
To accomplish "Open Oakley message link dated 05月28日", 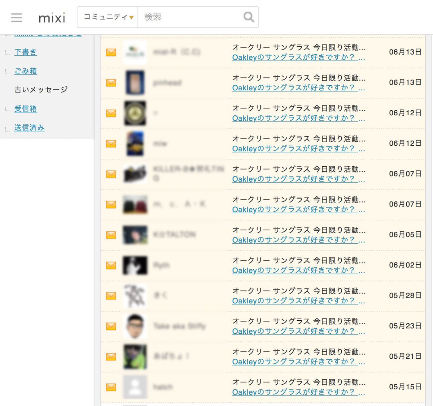I will click(x=298, y=301).
